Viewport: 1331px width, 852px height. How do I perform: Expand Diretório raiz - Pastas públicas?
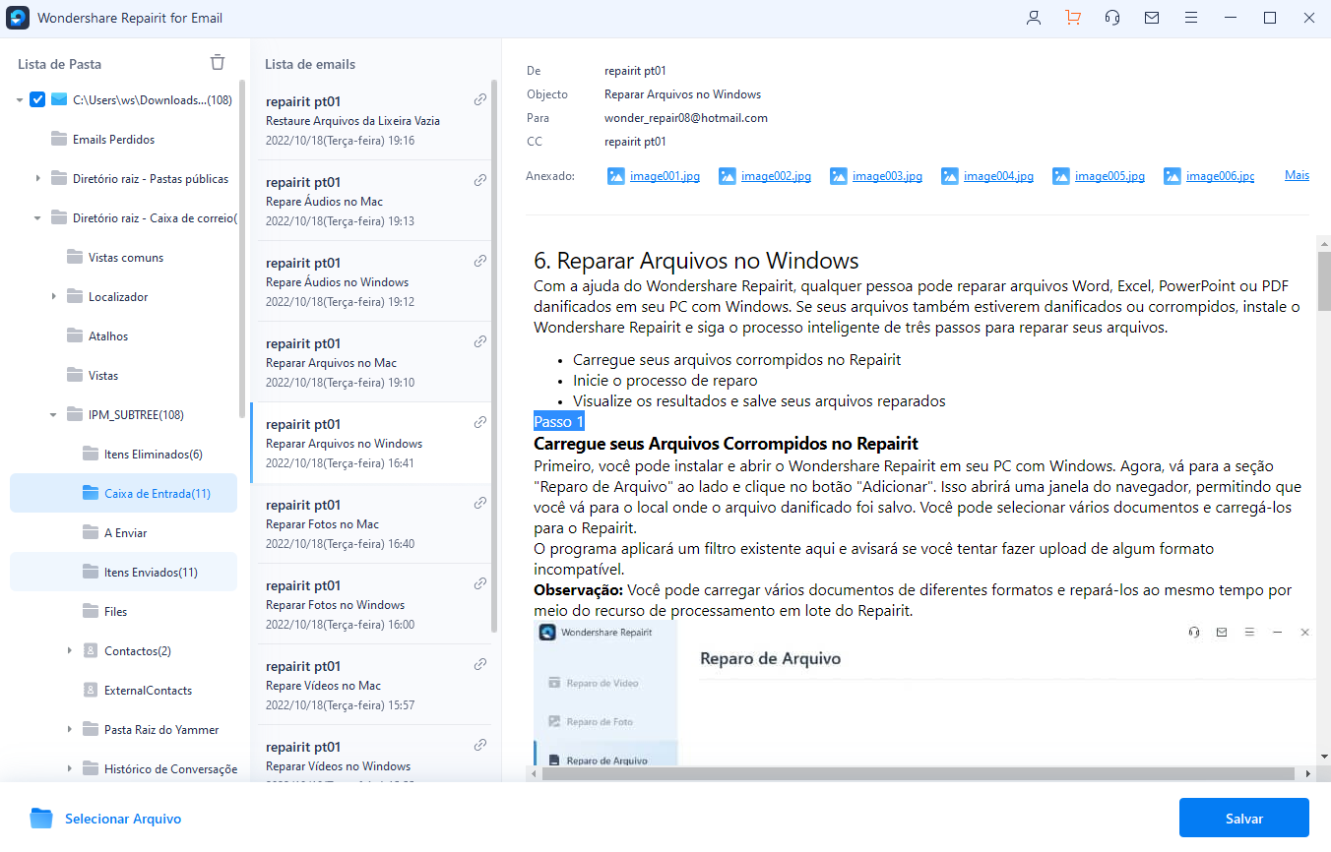point(37,178)
